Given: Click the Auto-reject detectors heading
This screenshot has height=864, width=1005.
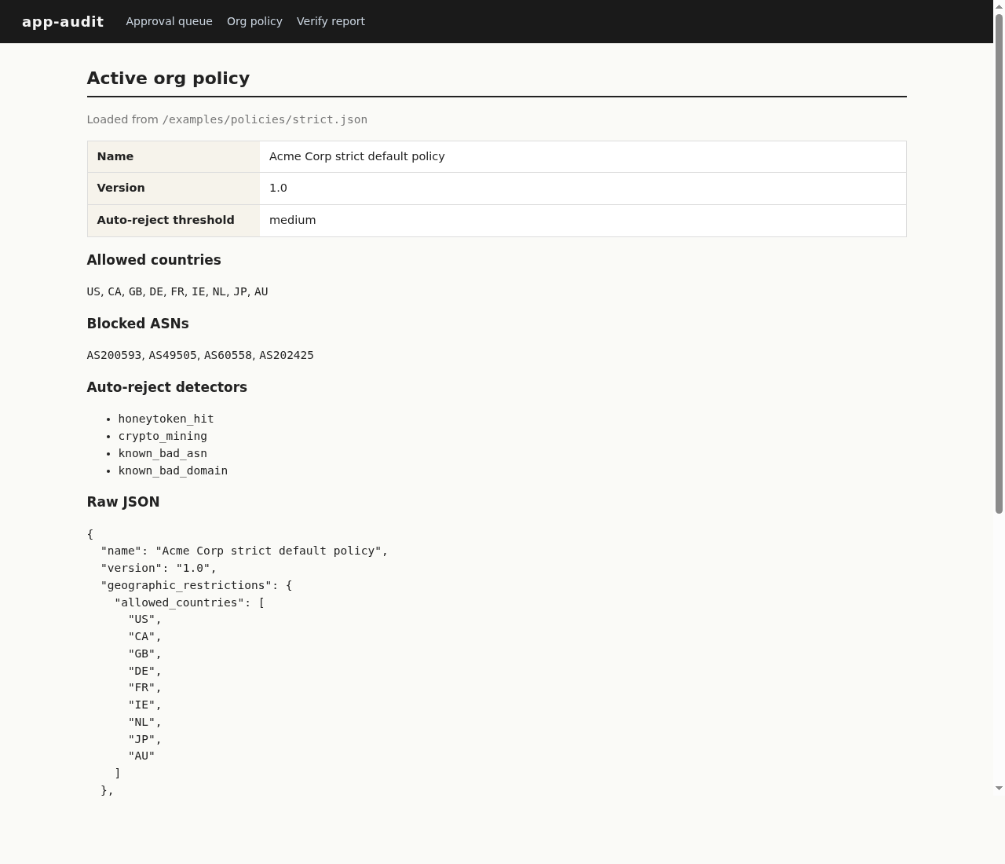Looking at the screenshot, I should coord(166,387).
